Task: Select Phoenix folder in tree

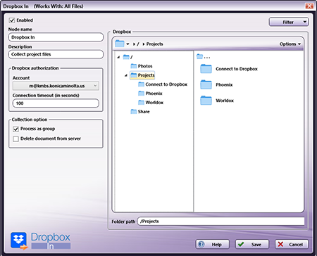Action: [x=154, y=94]
